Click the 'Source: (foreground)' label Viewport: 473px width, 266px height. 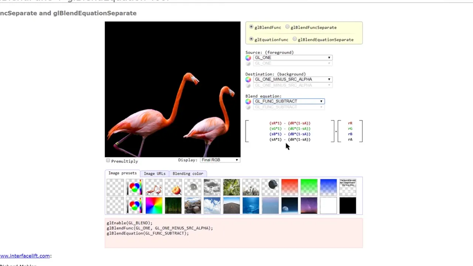point(269,52)
